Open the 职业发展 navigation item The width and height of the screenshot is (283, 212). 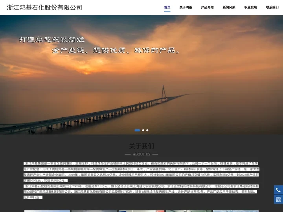[x=250, y=7]
